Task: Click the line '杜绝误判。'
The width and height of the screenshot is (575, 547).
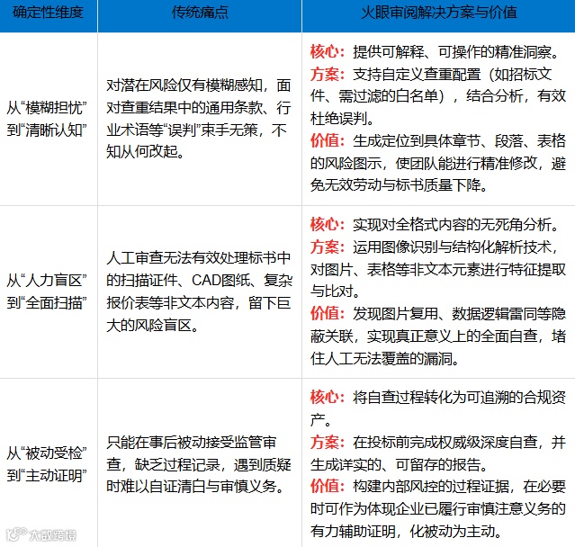Action: [342, 119]
